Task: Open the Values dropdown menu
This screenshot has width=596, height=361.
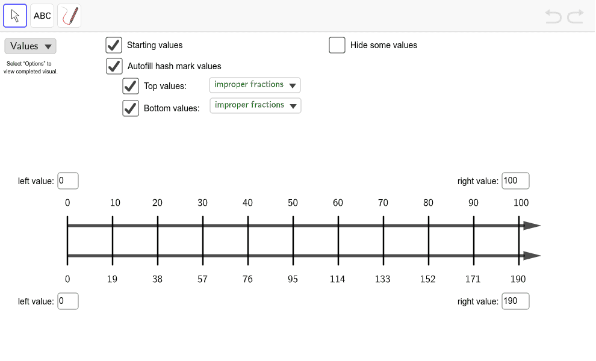Action: [30, 46]
